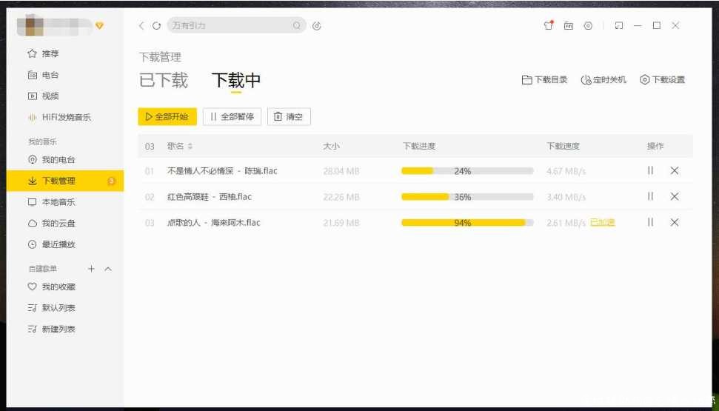Viewport: 719px width, 411px height.
Task: Click the magnifier search icon
Action: pyautogui.click(x=297, y=26)
